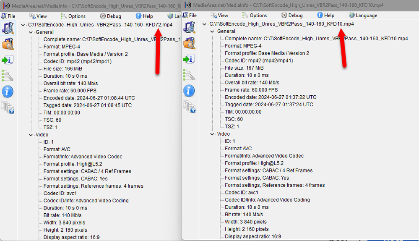Click Open File icon in left window sidebar

point(8,28)
